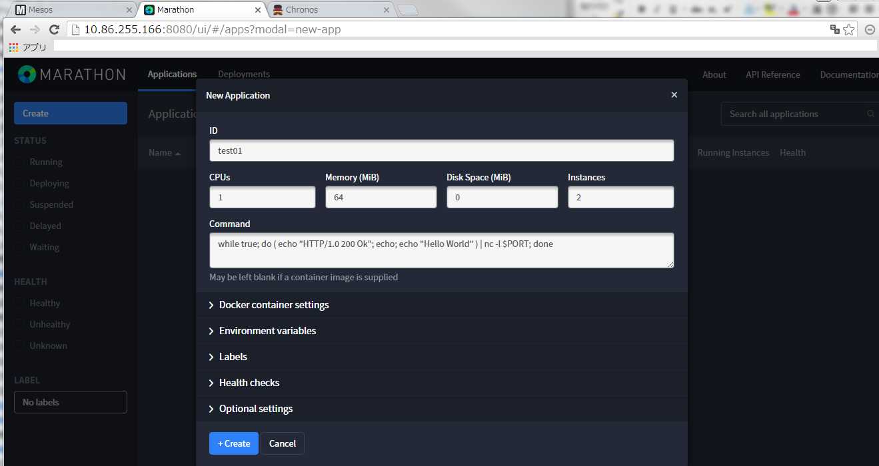
Task: Click the アプリ bookmarks shortcut label
Action: [x=35, y=47]
